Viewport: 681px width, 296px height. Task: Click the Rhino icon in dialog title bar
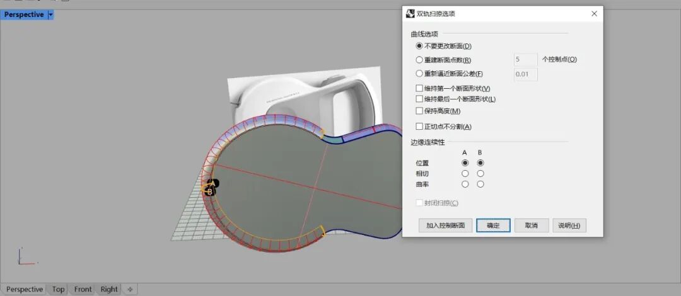click(410, 14)
